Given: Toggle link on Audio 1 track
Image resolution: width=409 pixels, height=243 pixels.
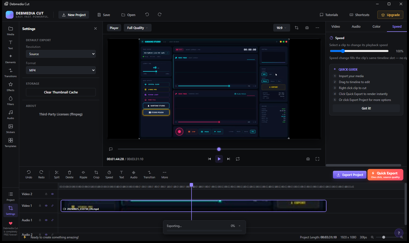Looking at the screenshot, I should coord(52,220).
